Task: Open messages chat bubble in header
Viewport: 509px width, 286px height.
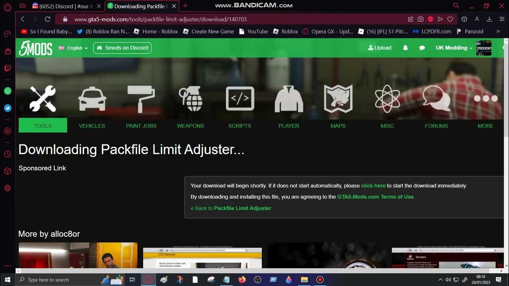Action: (x=422, y=48)
